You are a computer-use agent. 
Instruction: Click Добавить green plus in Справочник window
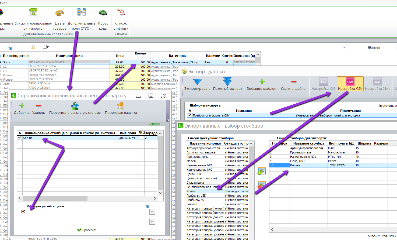[x=22, y=108]
